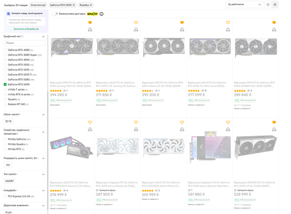Collapse Обсяг пам'яті filter section
The image size is (291, 214).
click(x=43, y=115)
